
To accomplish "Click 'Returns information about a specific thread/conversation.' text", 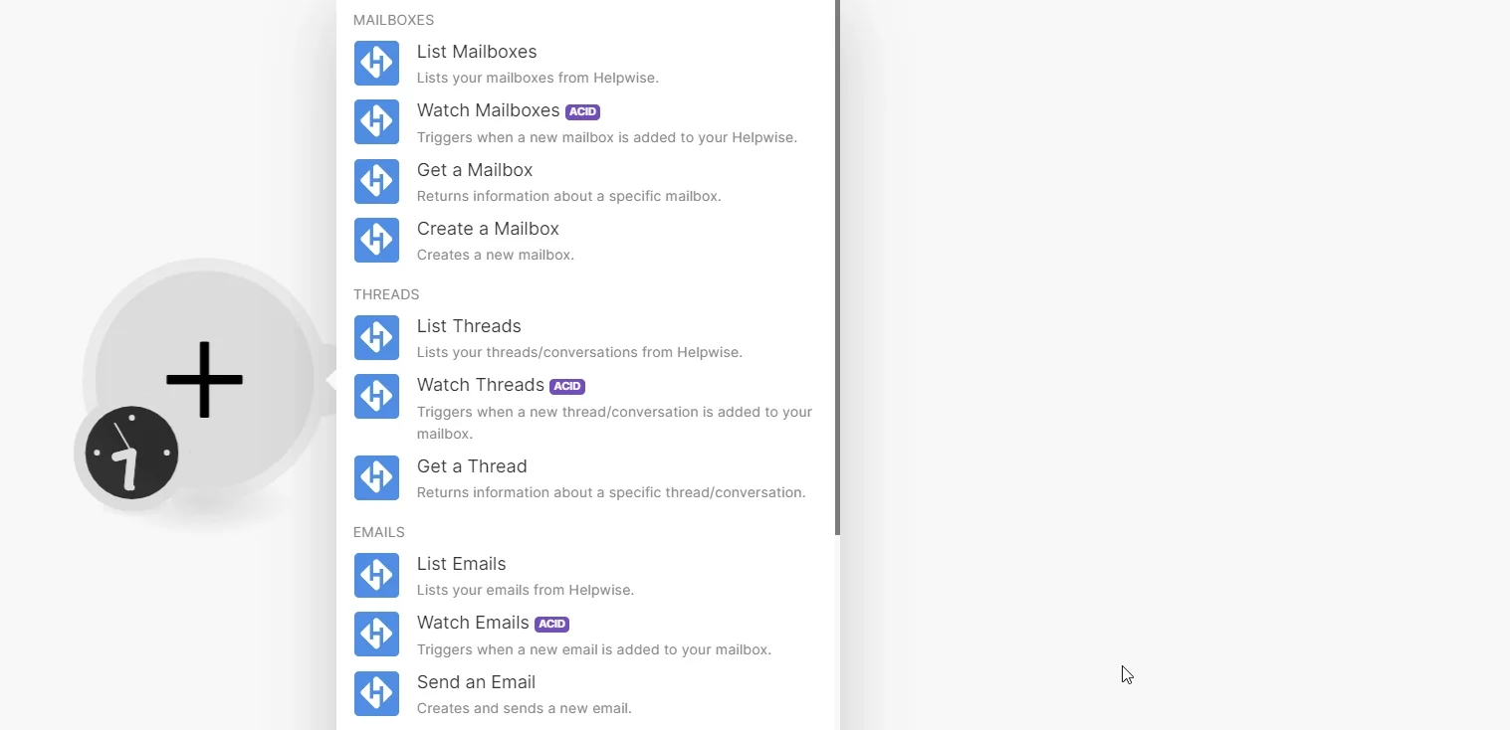I will [611, 492].
